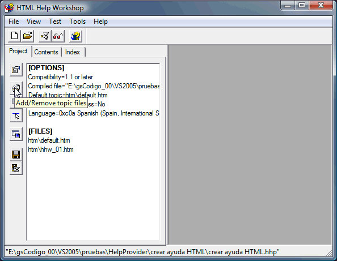Minimize the HTML Help Workshop window
The width and height of the screenshot is (337, 261).
coord(288,5)
